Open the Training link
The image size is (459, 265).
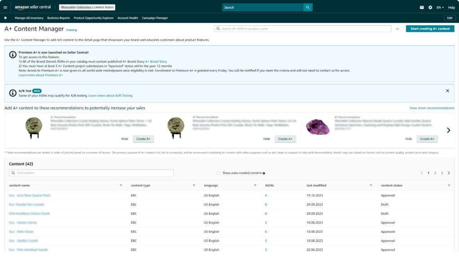71,30
